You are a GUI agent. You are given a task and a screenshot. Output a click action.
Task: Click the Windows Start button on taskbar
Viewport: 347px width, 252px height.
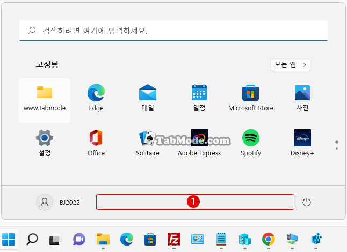[x=9, y=240]
